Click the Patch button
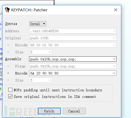The height and width of the screenshot is (118, 131). click(49, 111)
